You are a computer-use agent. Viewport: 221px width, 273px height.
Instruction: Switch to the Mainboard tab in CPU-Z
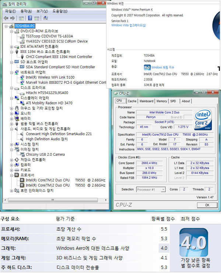click(x=146, y=101)
